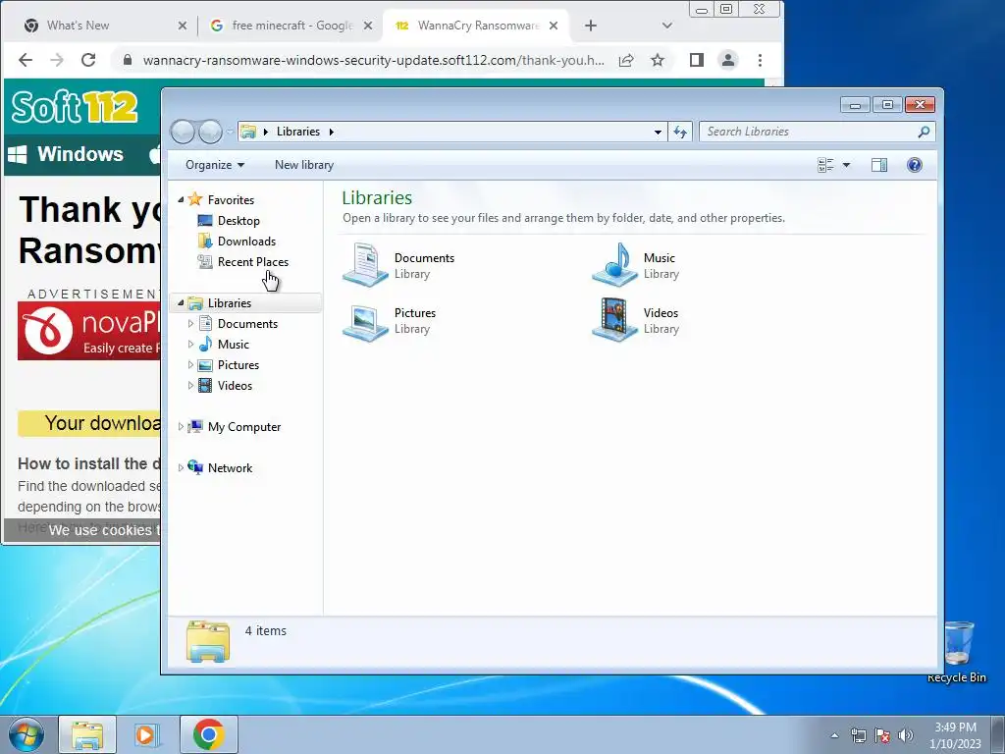Open Chrome three-dot menu
This screenshot has height=754, width=1005.
tap(761, 60)
